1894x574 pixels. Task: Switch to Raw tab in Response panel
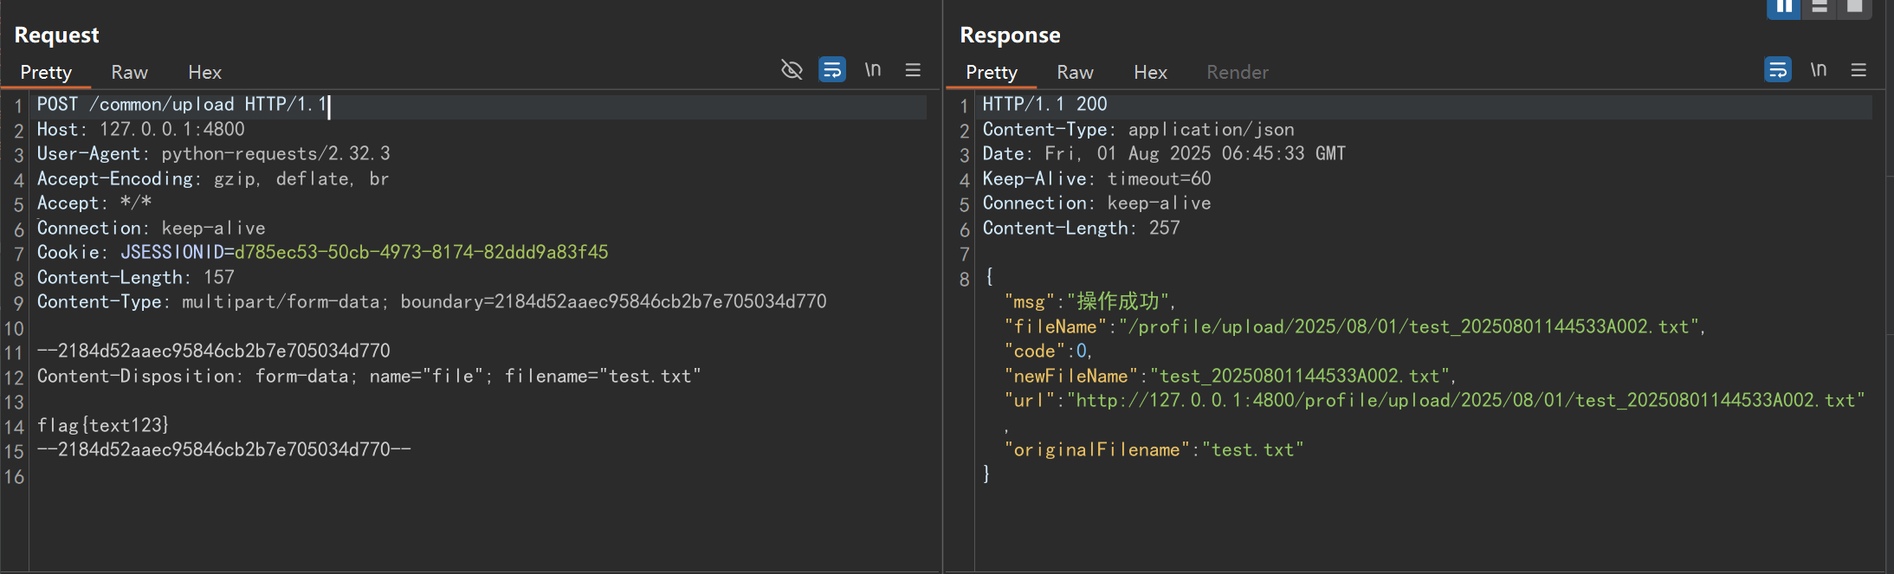[x=1075, y=73]
